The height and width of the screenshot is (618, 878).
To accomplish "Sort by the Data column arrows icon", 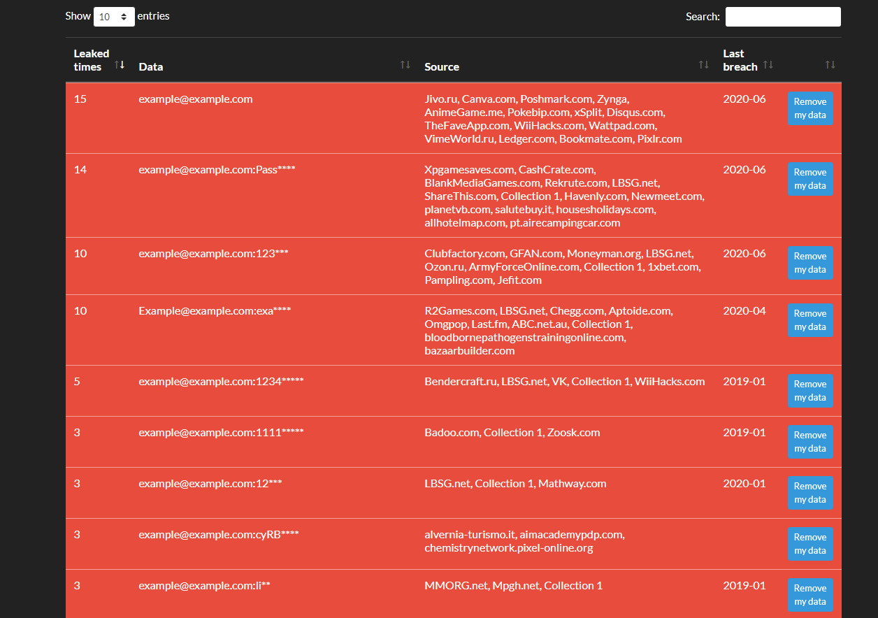I will pyautogui.click(x=405, y=64).
